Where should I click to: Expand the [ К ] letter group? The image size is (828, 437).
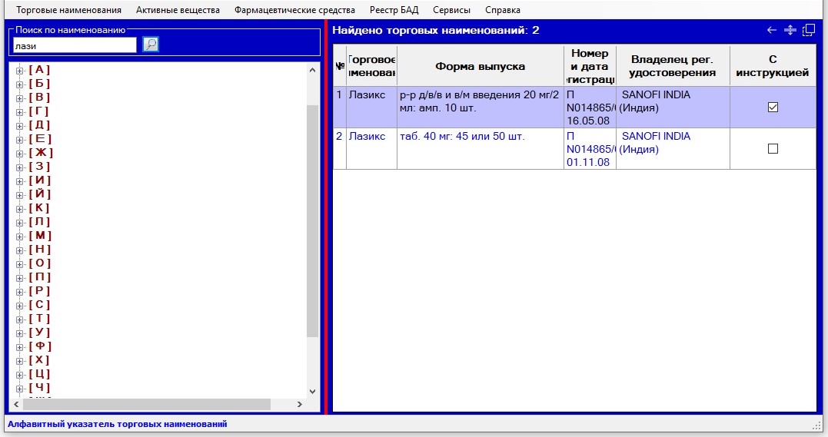pyautogui.click(x=20, y=208)
